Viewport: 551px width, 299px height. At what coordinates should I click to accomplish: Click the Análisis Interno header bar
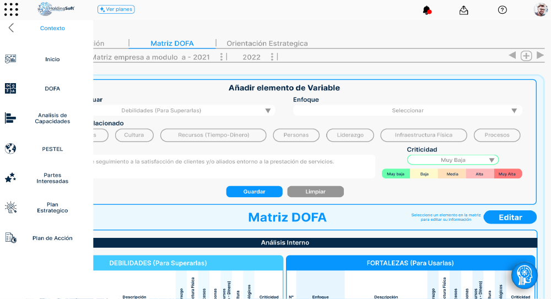[x=315, y=242]
